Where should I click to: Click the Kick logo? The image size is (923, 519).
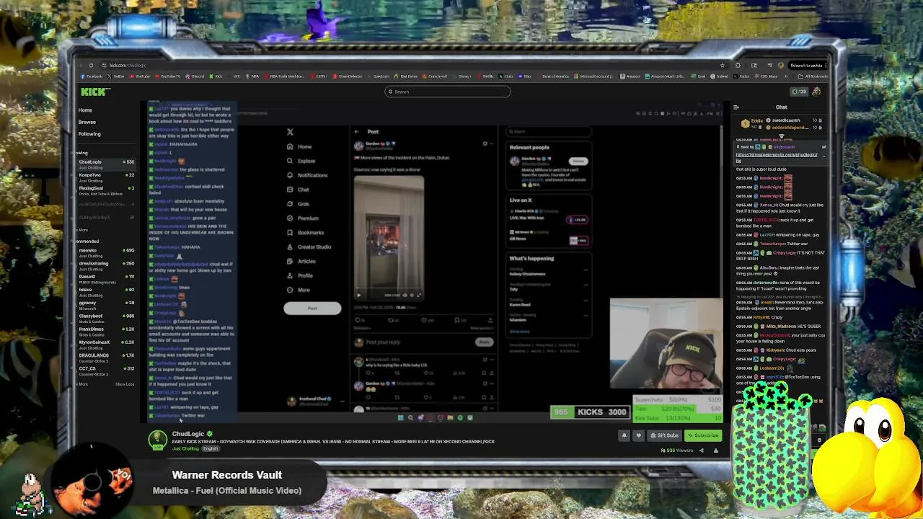pyautogui.click(x=94, y=92)
